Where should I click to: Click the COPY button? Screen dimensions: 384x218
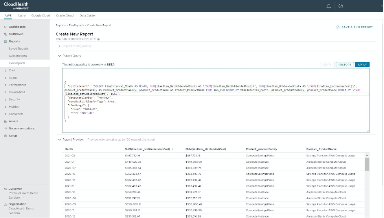pos(327,65)
